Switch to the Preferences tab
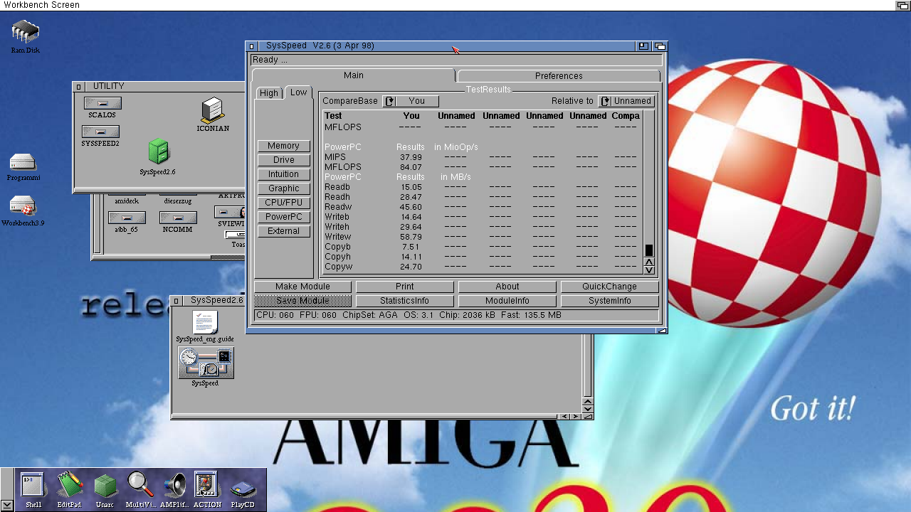The width and height of the screenshot is (911, 512). pyautogui.click(x=559, y=76)
